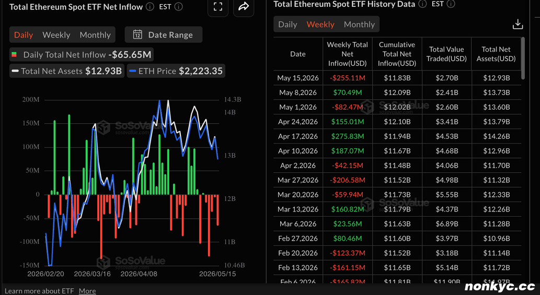Open the More link about ETF
The height and width of the screenshot is (295, 540).
[87, 291]
